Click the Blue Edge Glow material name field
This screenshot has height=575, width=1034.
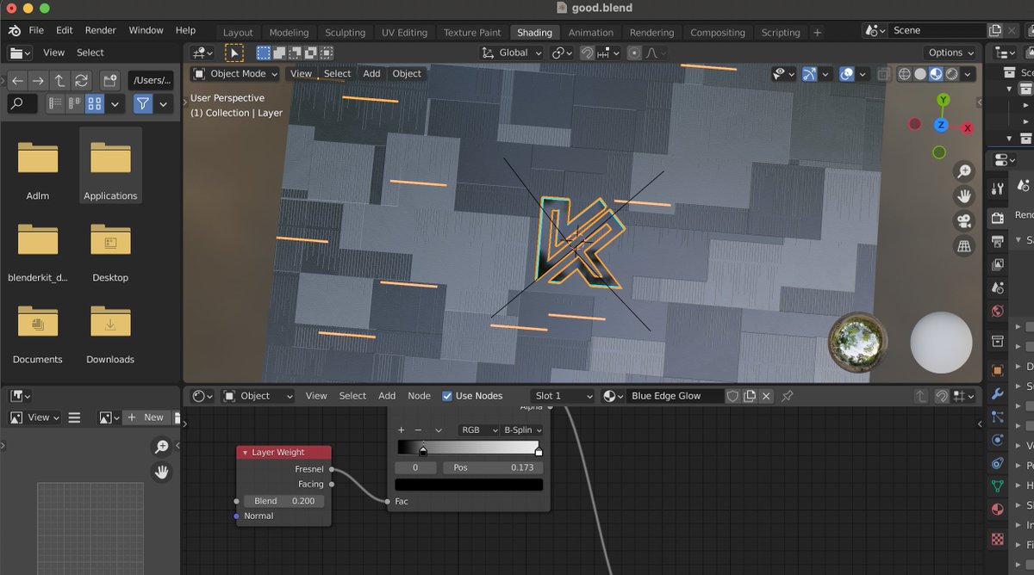675,396
